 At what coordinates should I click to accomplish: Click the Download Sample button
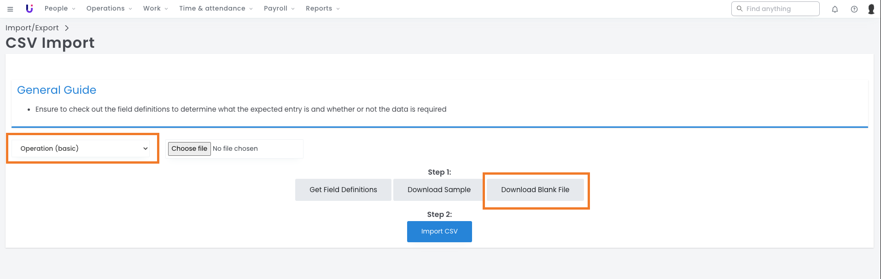tap(438, 190)
